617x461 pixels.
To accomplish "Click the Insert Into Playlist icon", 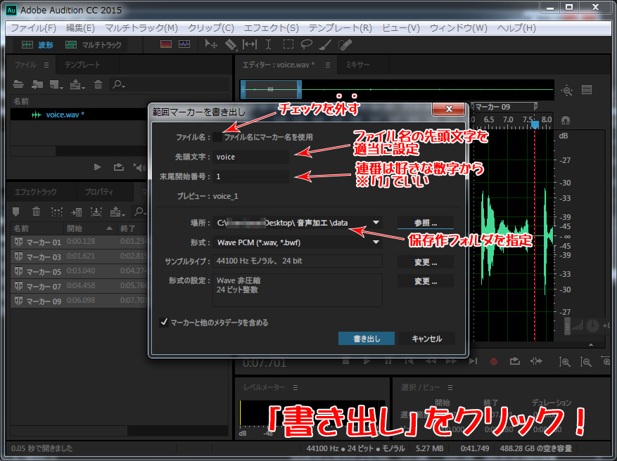I will [77, 212].
